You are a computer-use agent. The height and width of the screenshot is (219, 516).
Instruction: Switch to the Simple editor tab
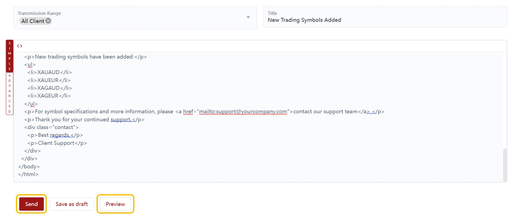10,56
